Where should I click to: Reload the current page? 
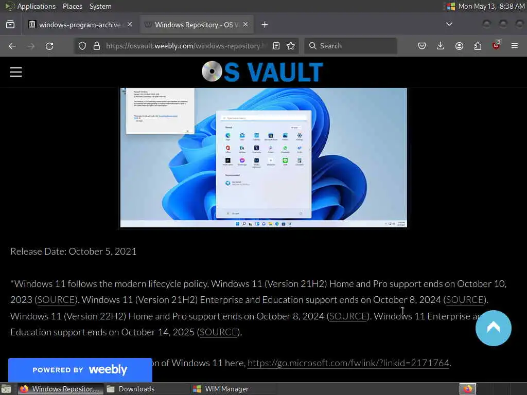pyautogui.click(x=49, y=46)
